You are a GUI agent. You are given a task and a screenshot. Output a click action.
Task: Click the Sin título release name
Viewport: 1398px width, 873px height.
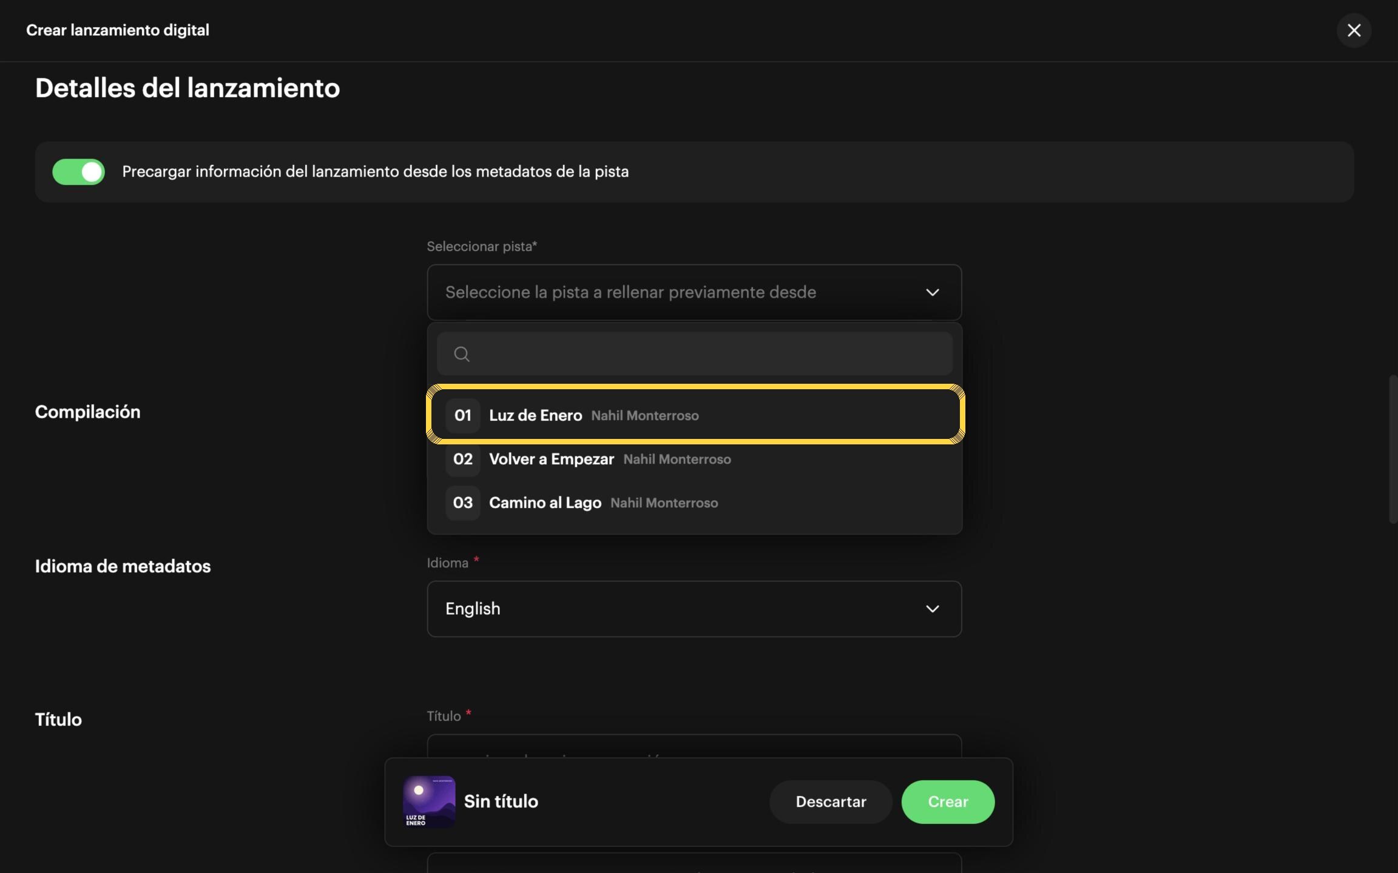501,801
